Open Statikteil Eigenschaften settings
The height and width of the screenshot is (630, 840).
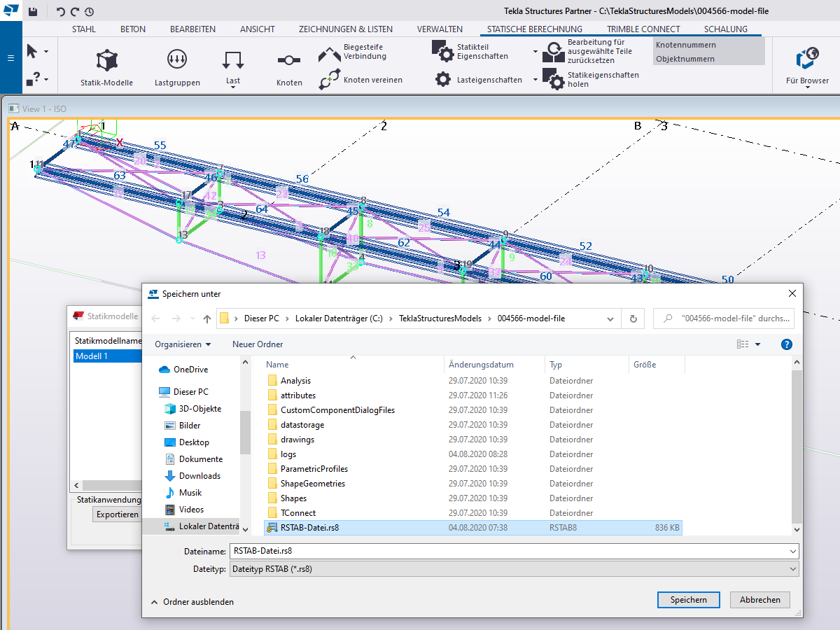(x=470, y=51)
